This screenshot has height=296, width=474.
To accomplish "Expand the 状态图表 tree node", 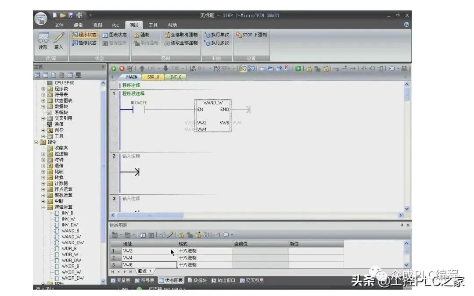I will (x=43, y=100).
